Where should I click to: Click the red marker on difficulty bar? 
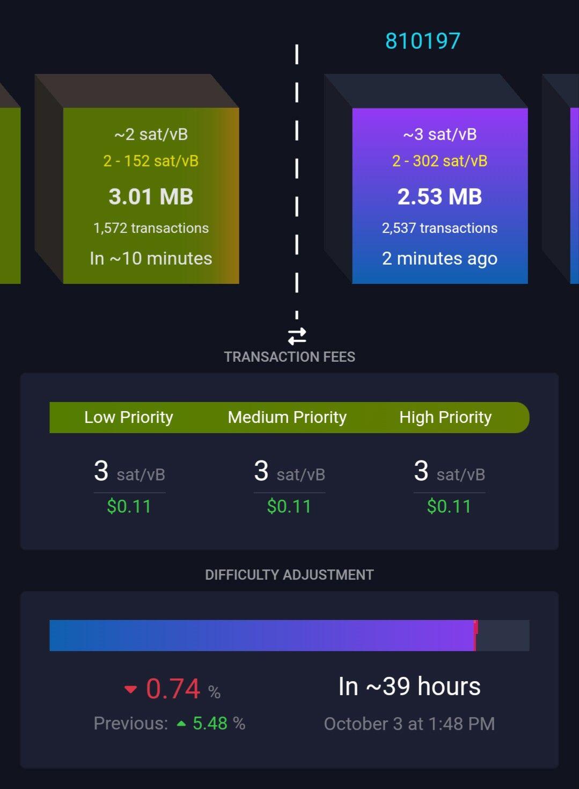point(475,635)
